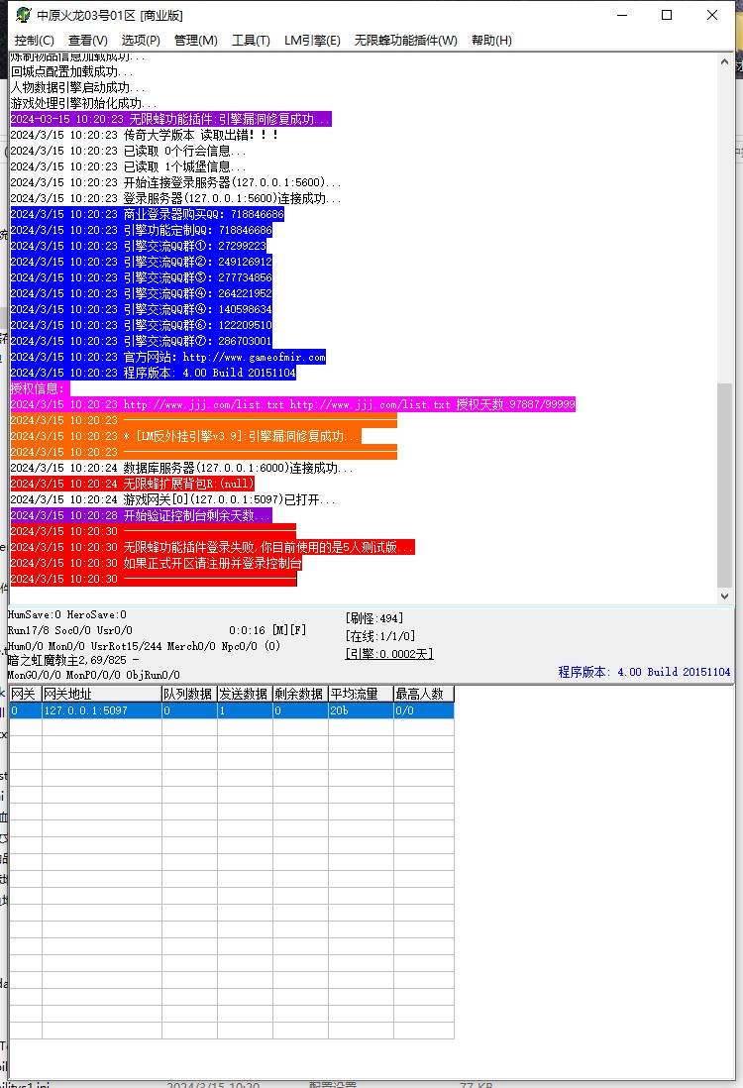
Task: Click the 剩余数据 column header
Action: pos(300,694)
